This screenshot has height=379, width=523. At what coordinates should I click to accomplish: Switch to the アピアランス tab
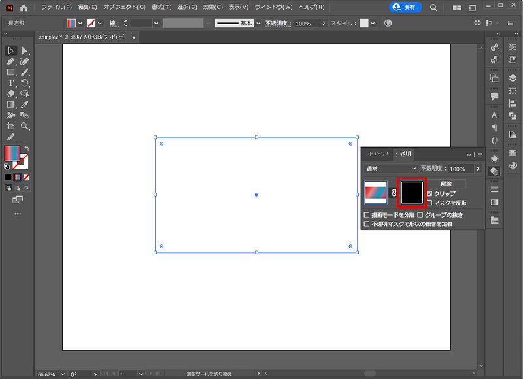(377, 154)
